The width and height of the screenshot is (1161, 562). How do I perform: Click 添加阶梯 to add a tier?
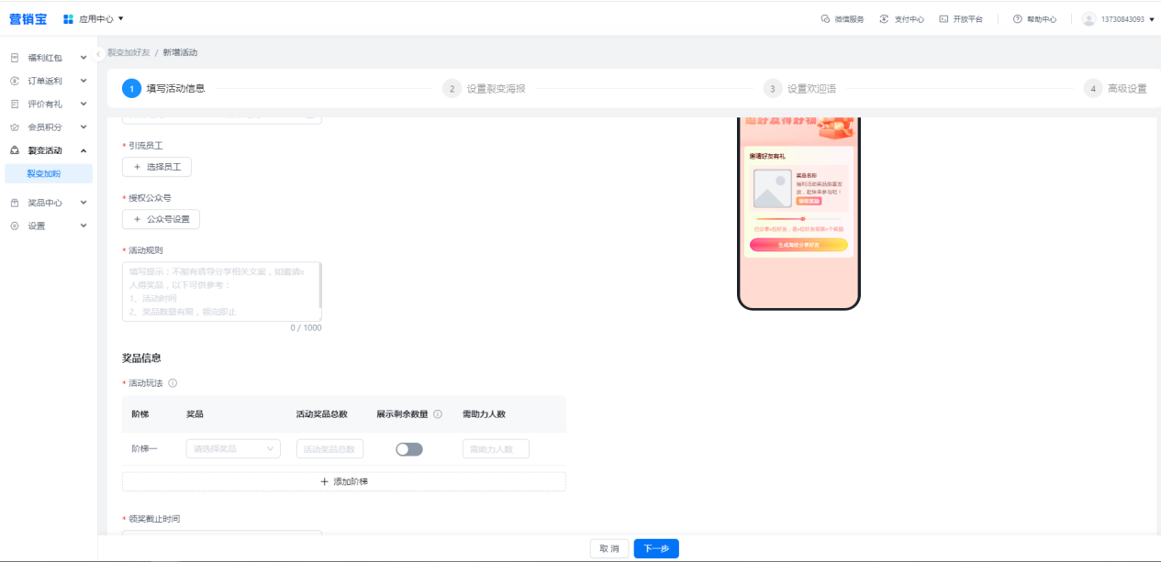click(x=343, y=481)
